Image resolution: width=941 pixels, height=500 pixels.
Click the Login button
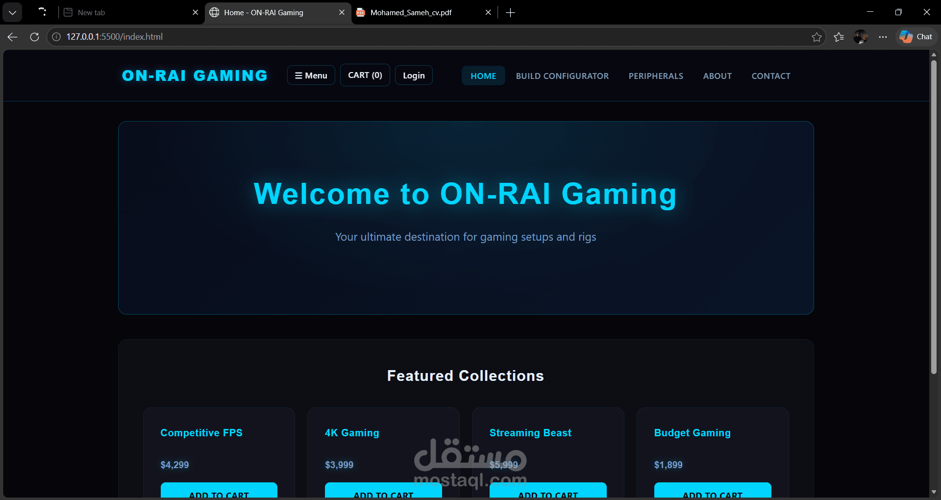[x=414, y=75]
